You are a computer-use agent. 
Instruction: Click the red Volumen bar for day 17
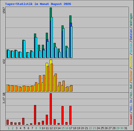pos(70,115)
